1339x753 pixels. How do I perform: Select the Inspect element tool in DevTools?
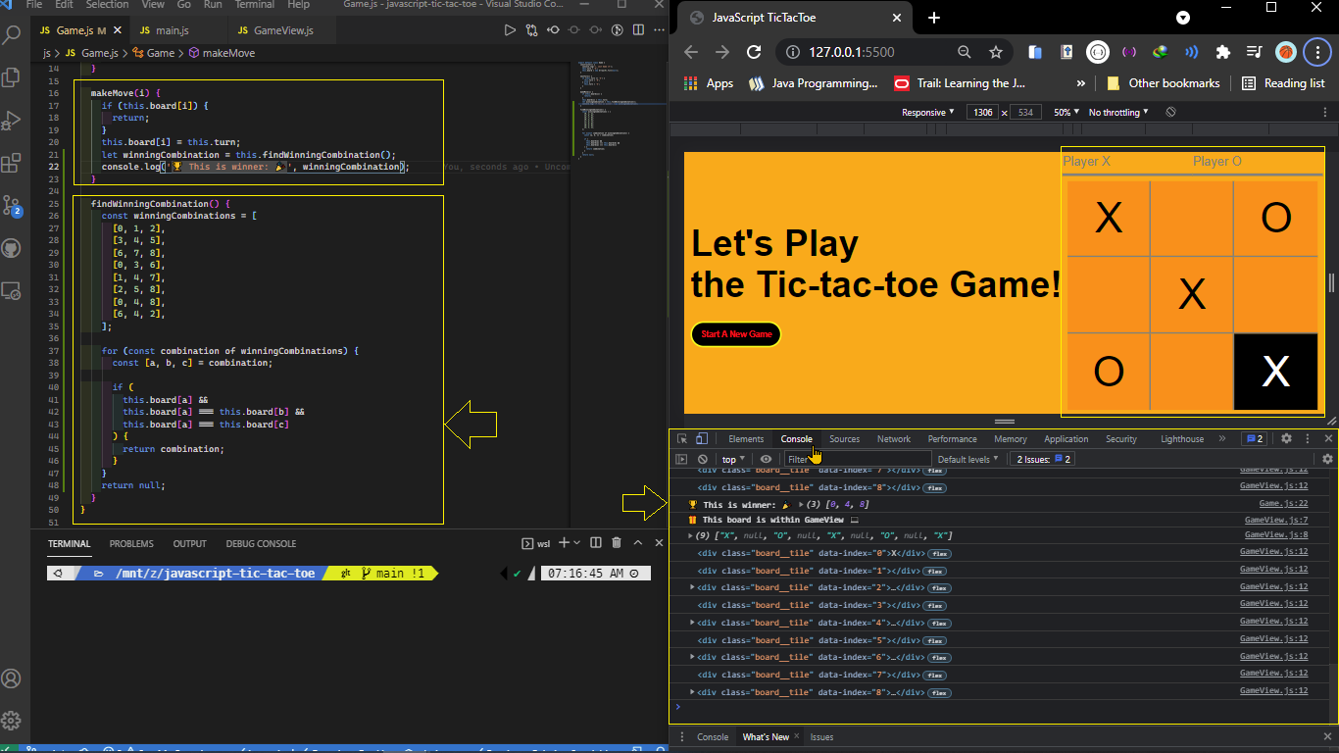coord(680,438)
